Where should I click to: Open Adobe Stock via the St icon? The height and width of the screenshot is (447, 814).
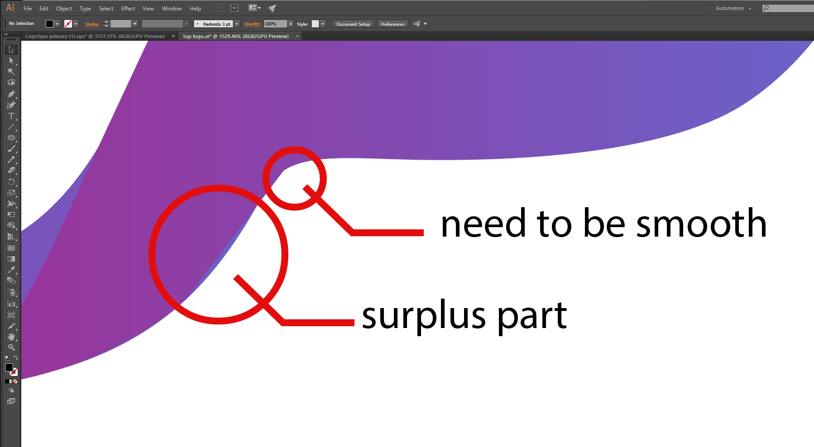(235, 8)
